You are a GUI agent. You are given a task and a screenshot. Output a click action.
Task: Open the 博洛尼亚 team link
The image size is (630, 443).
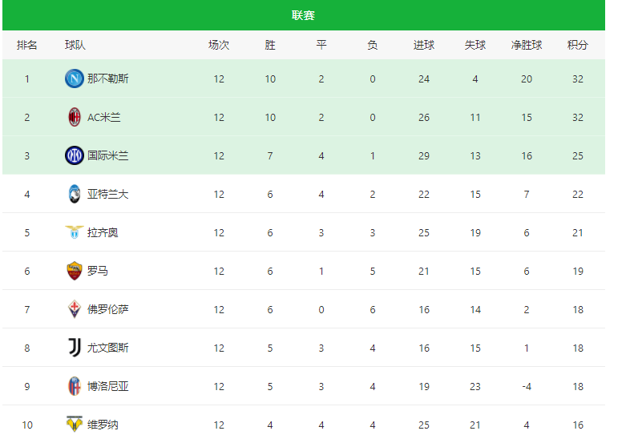pos(108,386)
